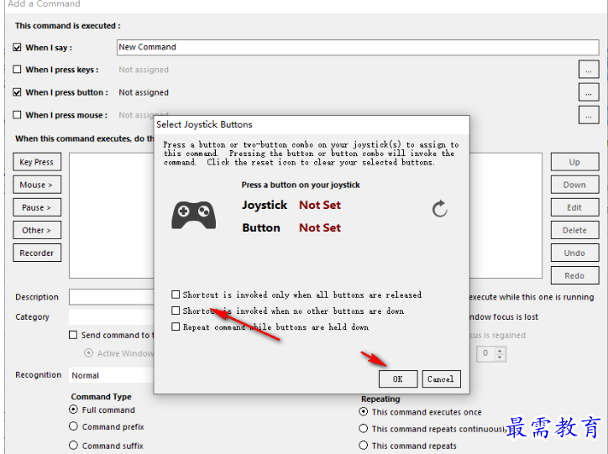Decrease the numeric spinner value
608x454 pixels.
coord(500,357)
